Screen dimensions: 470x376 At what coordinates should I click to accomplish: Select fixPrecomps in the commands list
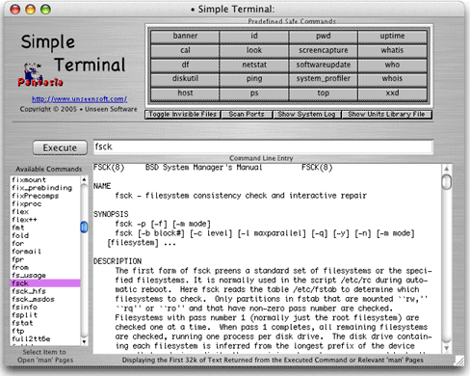click(x=45, y=196)
